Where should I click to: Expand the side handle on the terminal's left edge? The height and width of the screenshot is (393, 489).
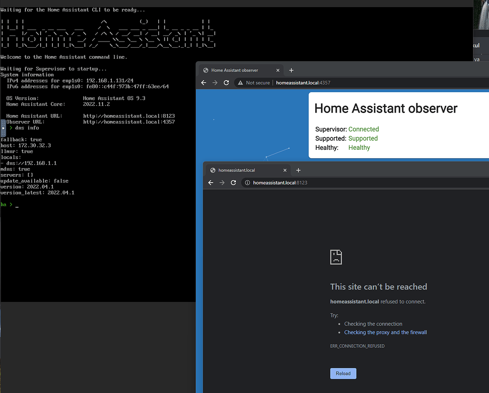coord(3,128)
